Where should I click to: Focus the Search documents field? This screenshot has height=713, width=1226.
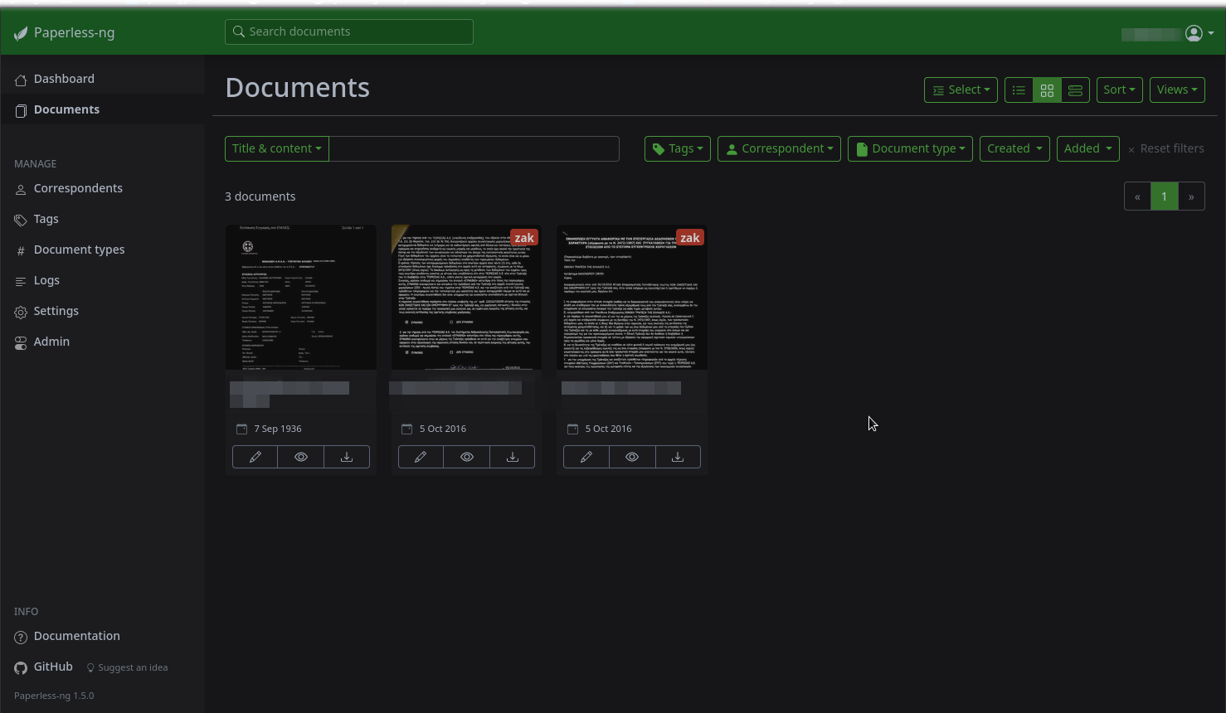(x=349, y=32)
